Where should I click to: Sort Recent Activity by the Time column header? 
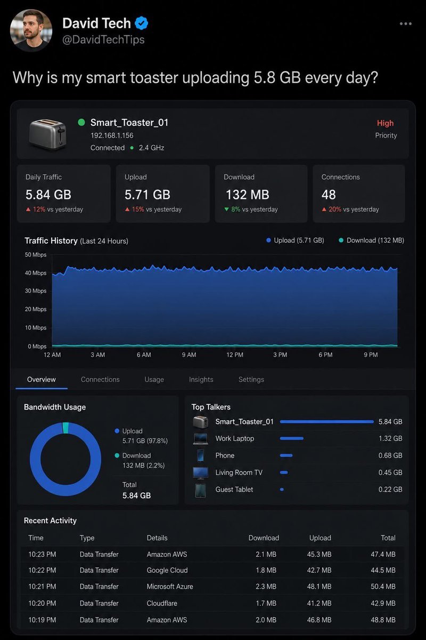(36, 538)
